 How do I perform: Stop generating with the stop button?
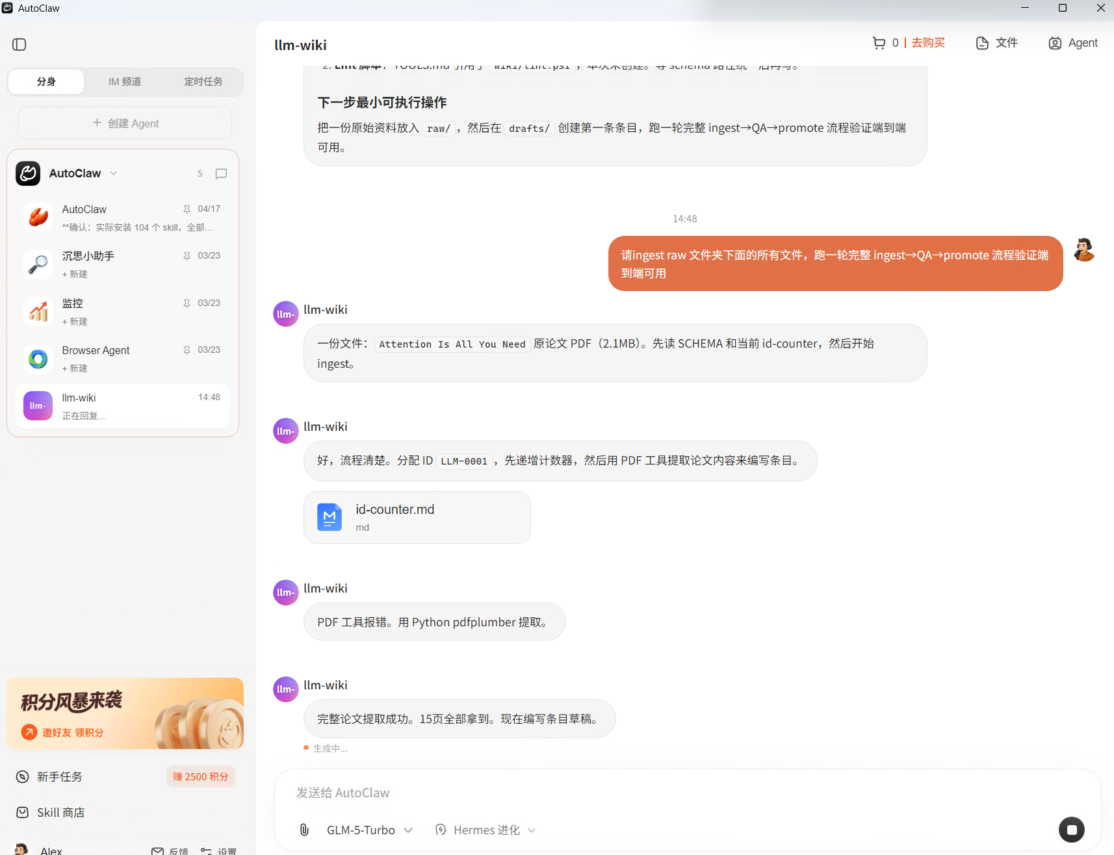pos(1071,830)
